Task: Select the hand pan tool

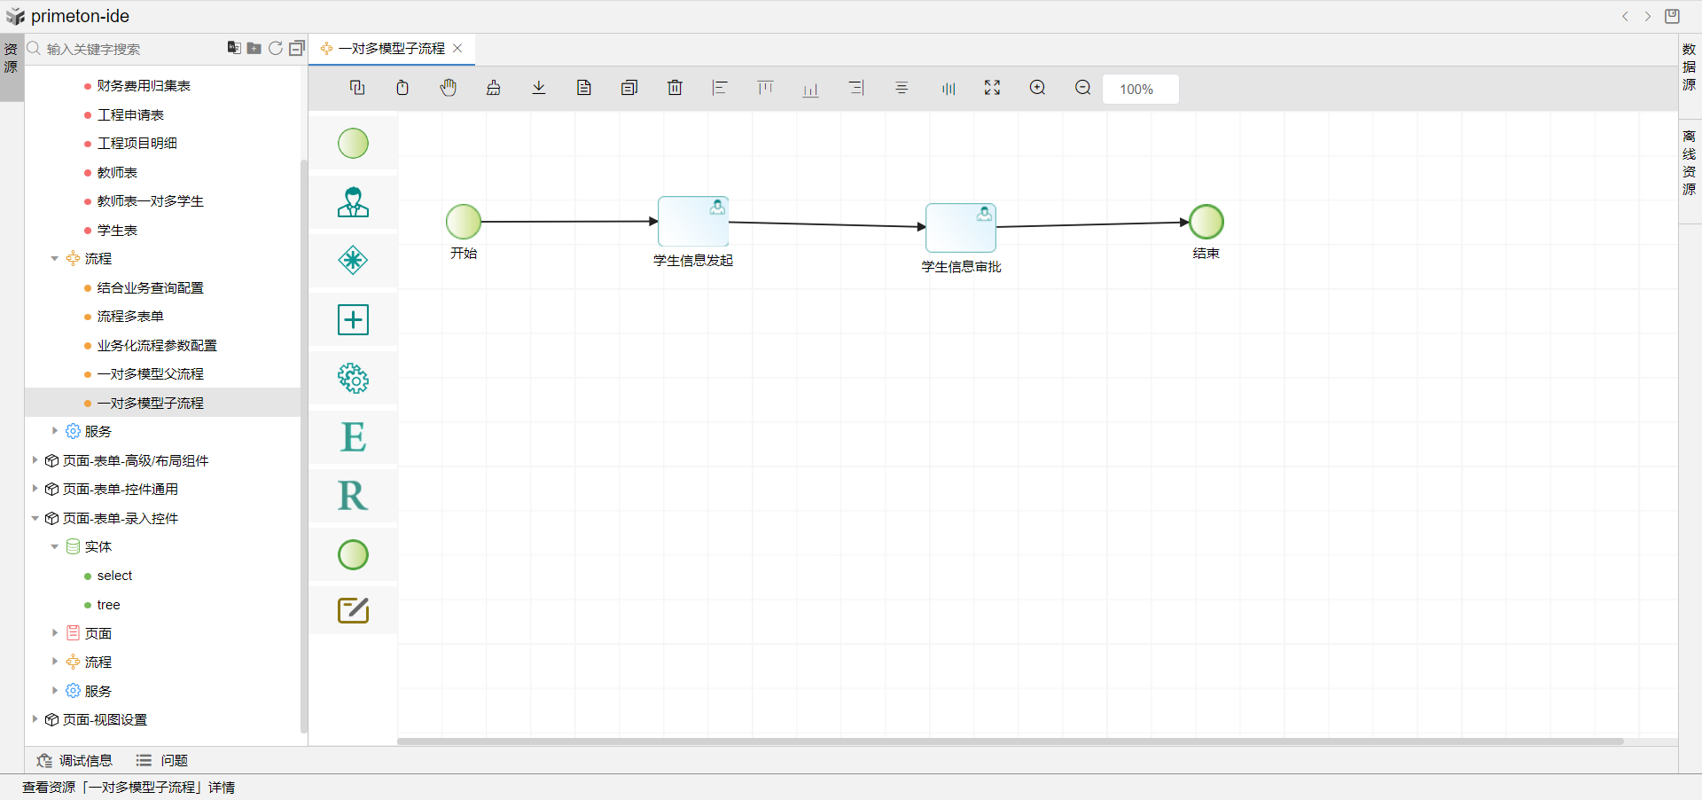Action: click(449, 88)
